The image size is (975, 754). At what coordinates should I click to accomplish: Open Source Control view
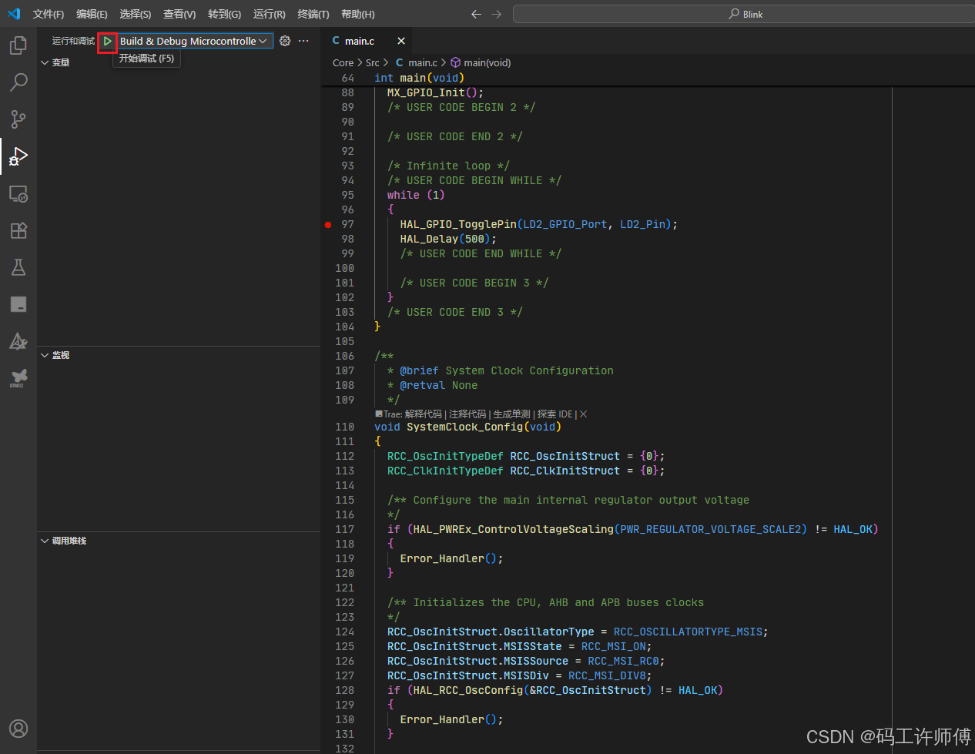coord(18,119)
